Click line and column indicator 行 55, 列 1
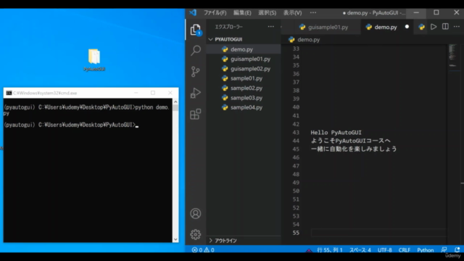Screen dimensions: 464x261 329,249
